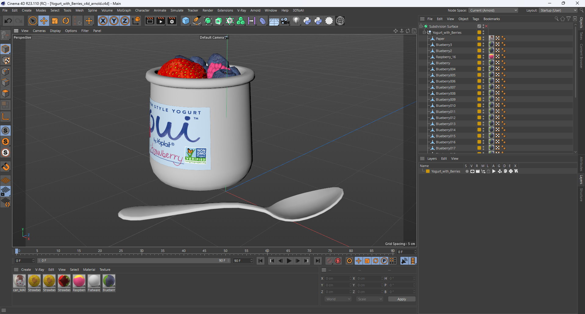Toggle Z axis lock
Viewport: 585px width, 314px height.
(x=125, y=21)
